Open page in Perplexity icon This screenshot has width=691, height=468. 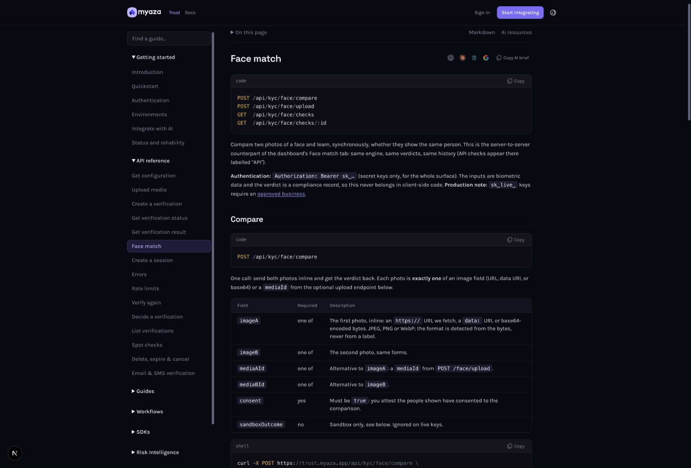click(x=474, y=58)
